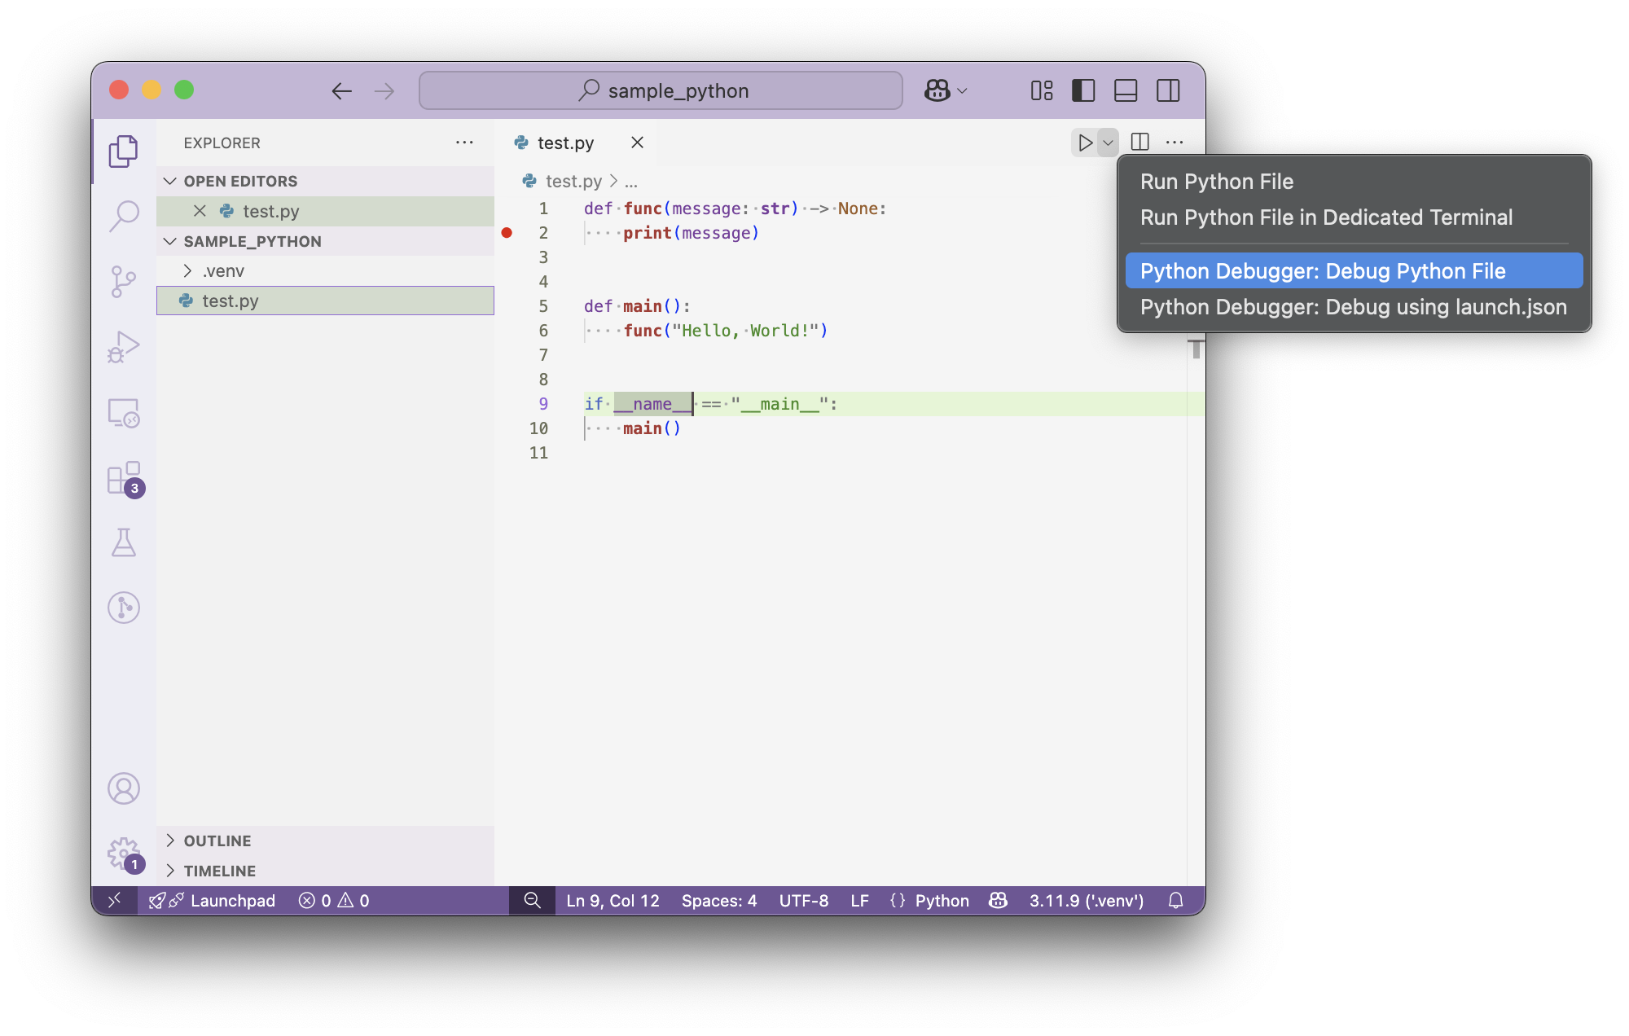This screenshot has width=1629, height=1036.
Task: Click the Customize Layout icon
Action: pyautogui.click(x=1042, y=90)
